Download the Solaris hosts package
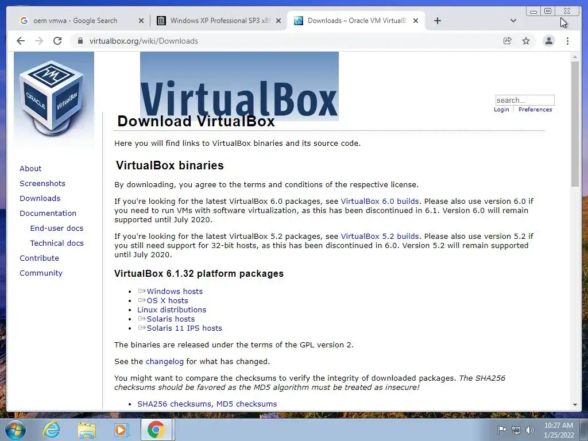This screenshot has width=588, height=441. pyautogui.click(x=171, y=319)
